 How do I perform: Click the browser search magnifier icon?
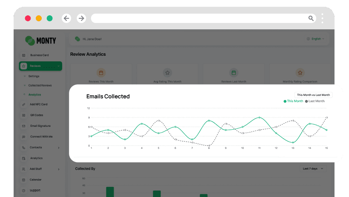click(311, 18)
